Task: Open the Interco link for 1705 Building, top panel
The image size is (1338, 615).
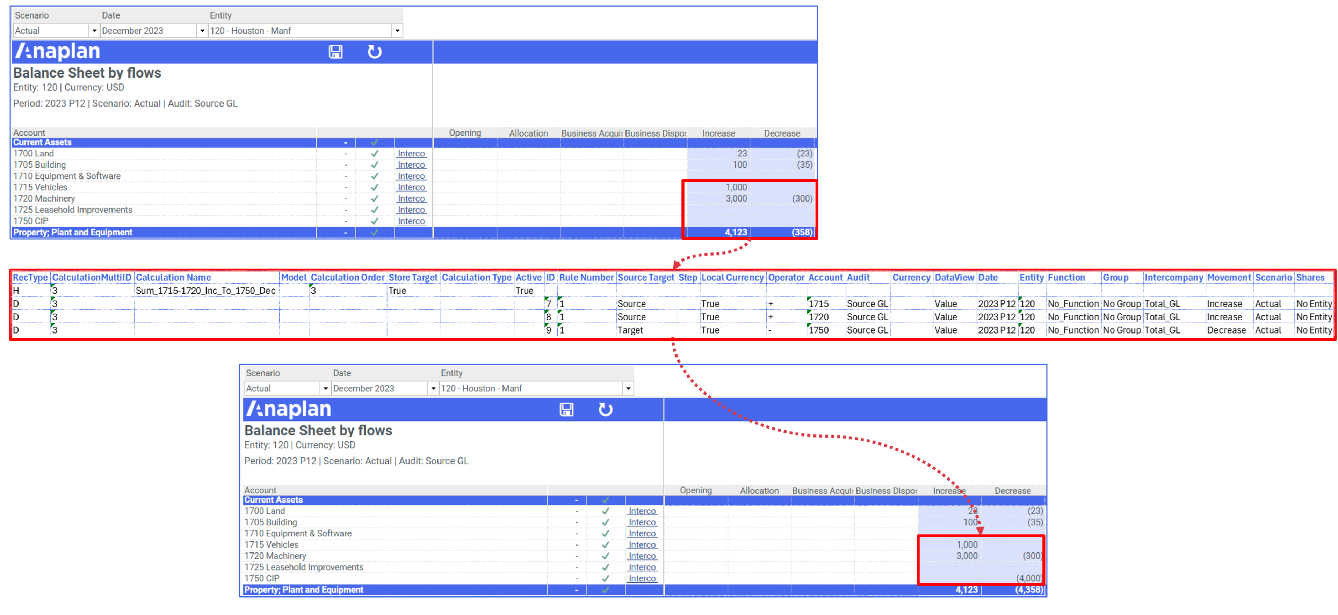Action: (x=411, y=165)
